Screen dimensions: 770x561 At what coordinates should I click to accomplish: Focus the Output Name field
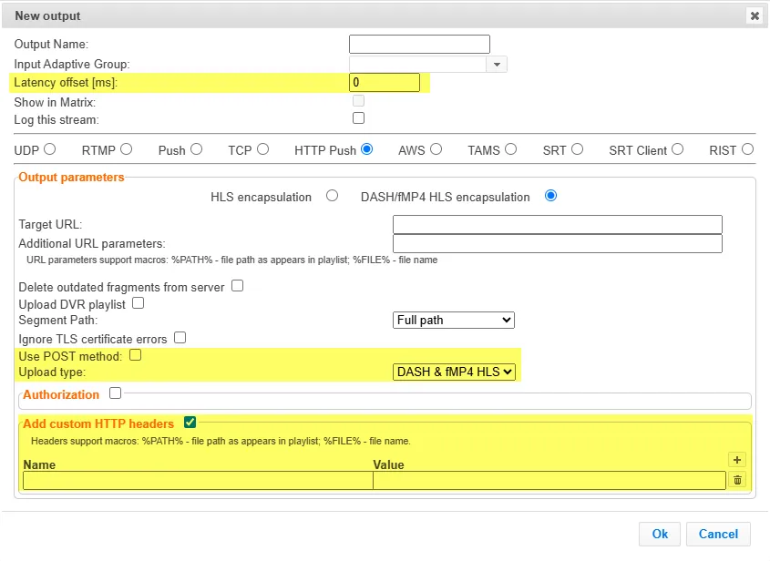coord(419,45)
